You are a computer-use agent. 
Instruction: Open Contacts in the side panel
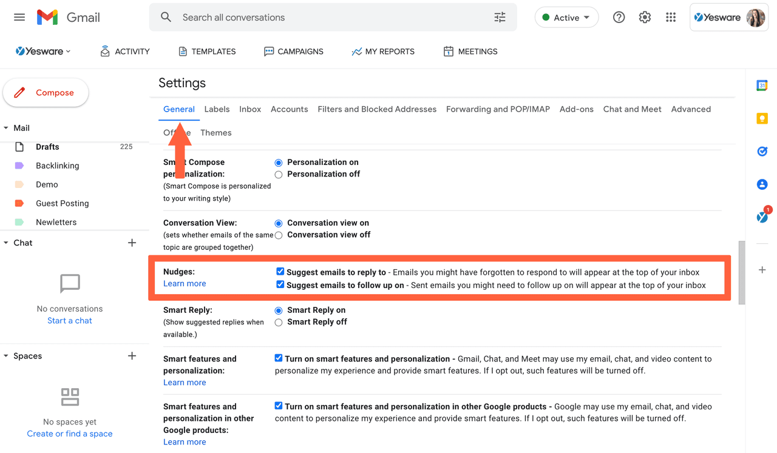(x=762, y=184)
